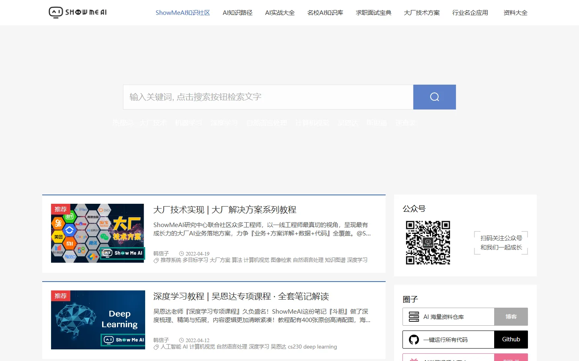Select the 图像检索 tag
Screen dimensions: 579x361
click(x=281, y=260)
